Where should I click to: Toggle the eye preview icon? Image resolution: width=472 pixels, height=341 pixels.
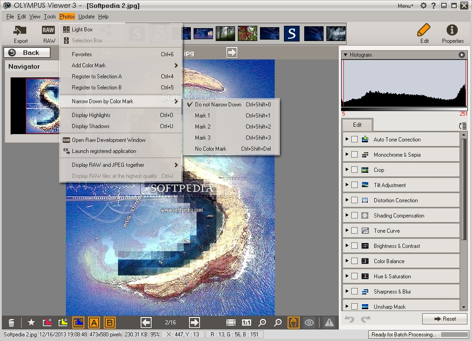[309, 323]
